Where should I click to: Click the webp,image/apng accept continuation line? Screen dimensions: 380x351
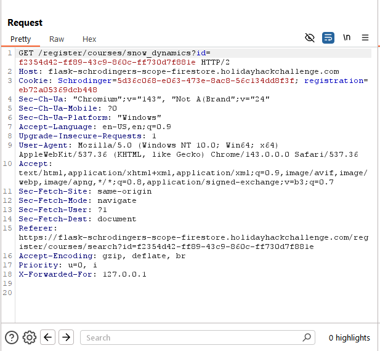[x=176, y=182]
